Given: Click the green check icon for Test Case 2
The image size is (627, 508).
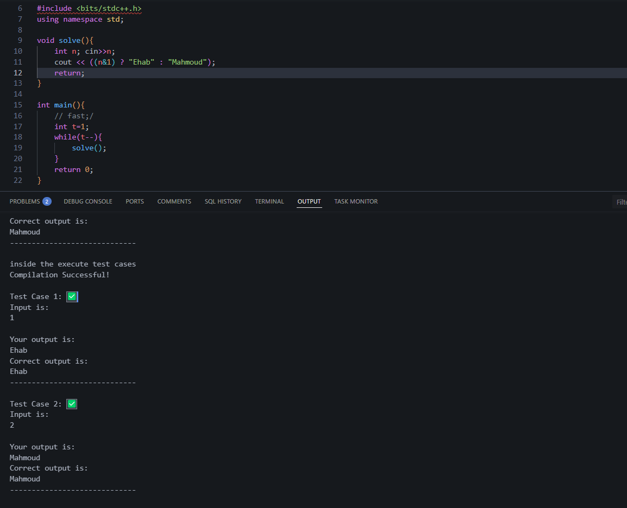Looking at the screenshot, I should (72, 404).
